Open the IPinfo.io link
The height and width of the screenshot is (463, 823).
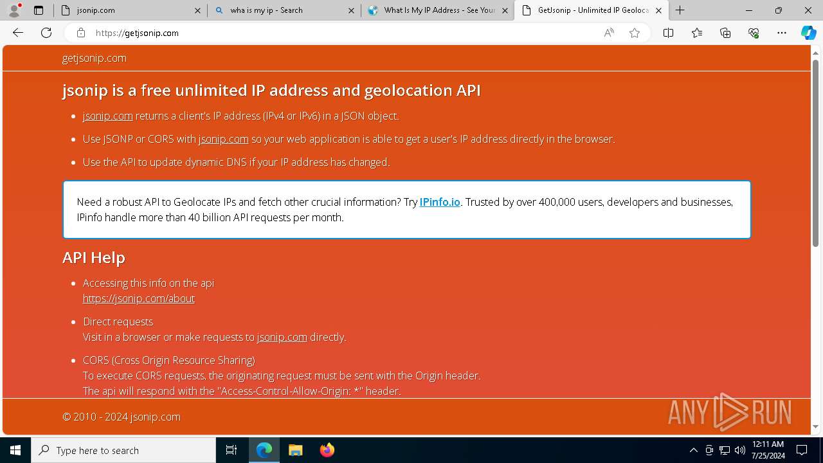coord(440,202)
